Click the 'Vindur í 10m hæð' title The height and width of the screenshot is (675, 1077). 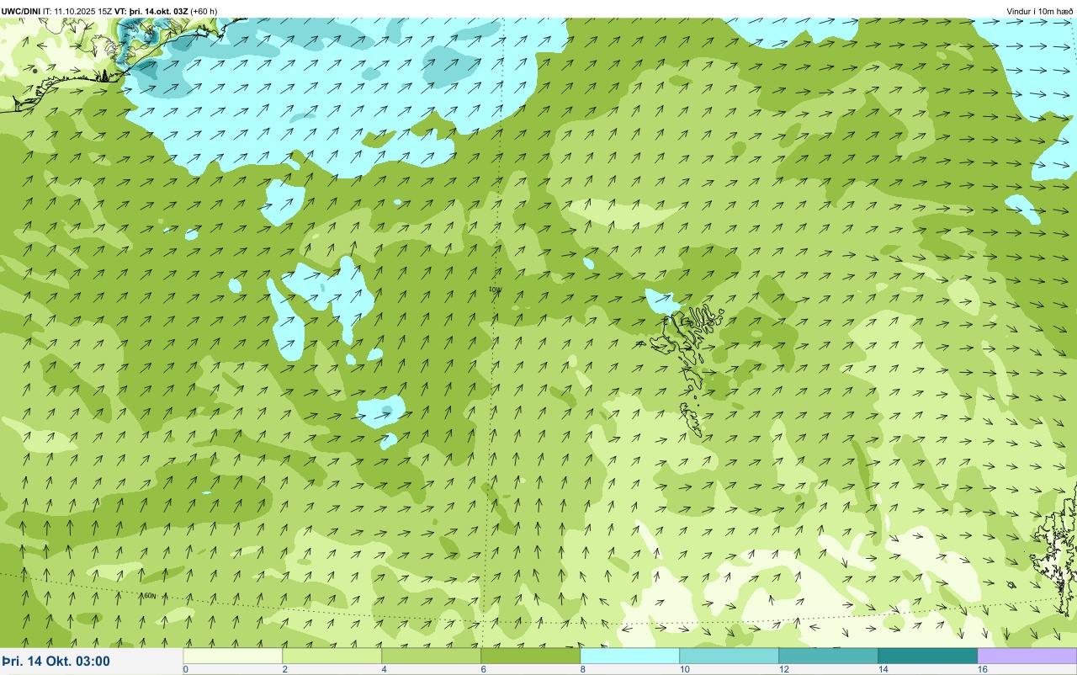click(1040, 11)
